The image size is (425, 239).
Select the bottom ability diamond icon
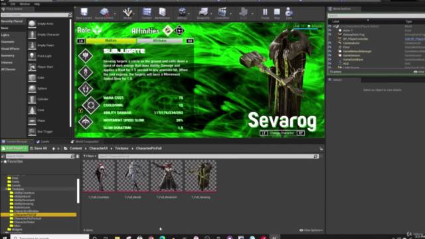point(86,122)
